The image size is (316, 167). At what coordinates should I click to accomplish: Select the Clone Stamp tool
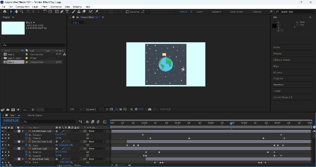[x=79, y=12]
